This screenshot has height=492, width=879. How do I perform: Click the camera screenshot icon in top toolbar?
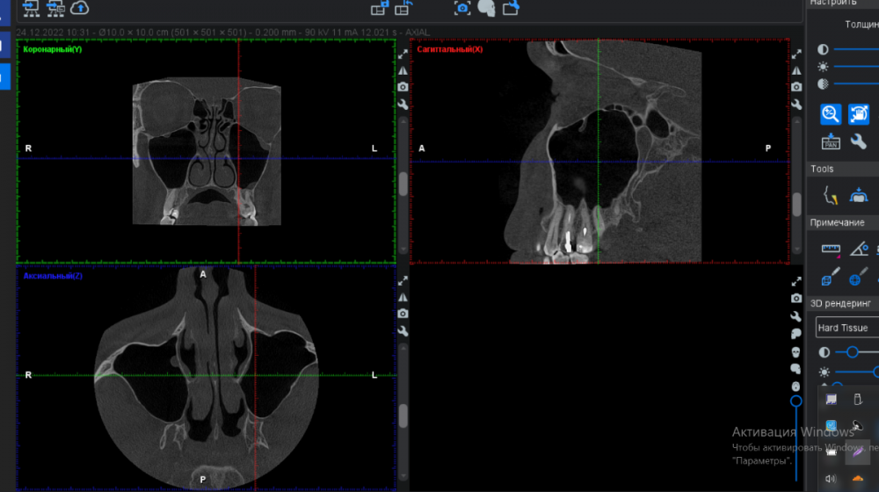pos(462,8)
